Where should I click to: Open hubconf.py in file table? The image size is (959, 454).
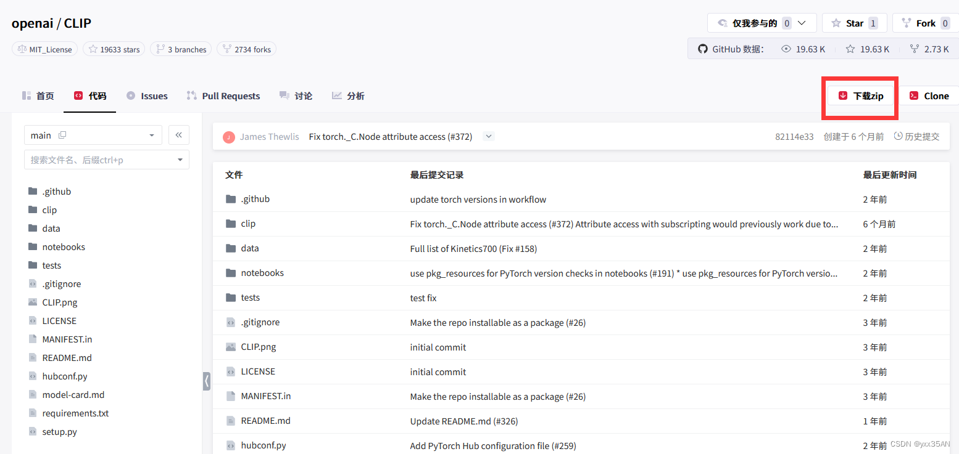tap(264, 445)
